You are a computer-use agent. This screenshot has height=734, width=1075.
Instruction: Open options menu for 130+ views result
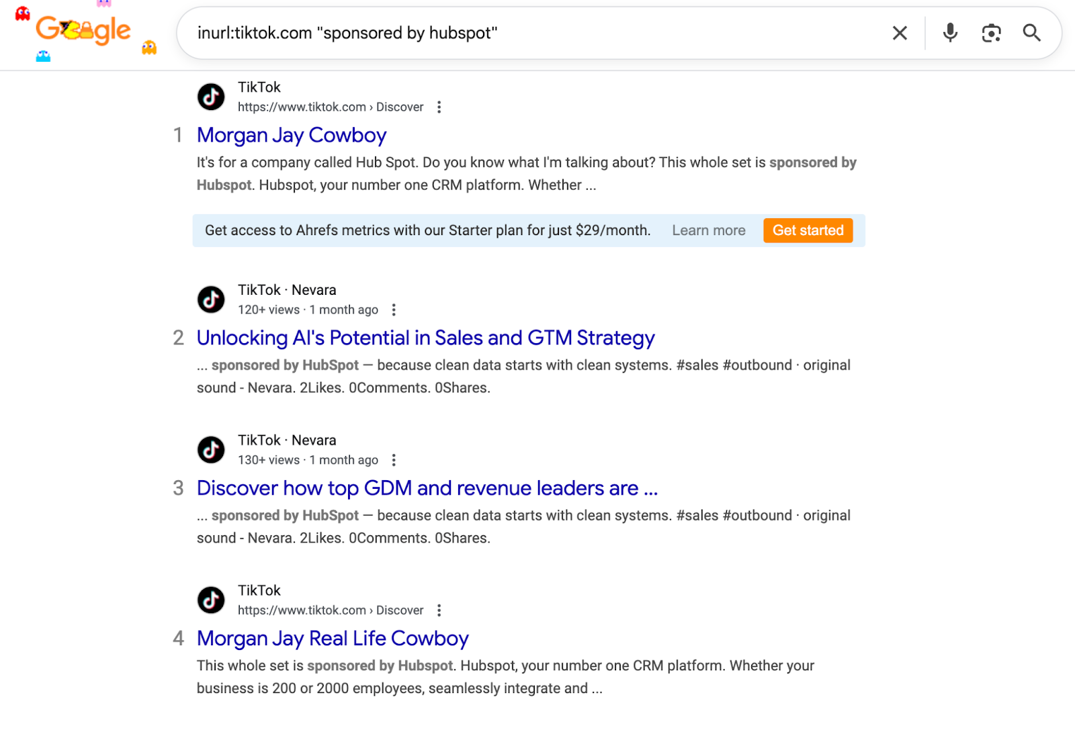click(394, 460)
